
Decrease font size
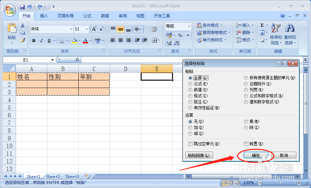(x=101, y=29)
